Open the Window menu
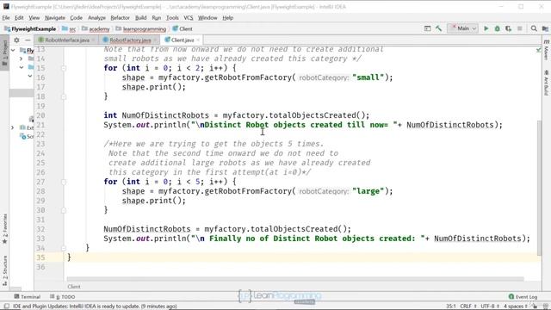Image resolution: width=551 pixels, height=310 pixels. point(207,17)
